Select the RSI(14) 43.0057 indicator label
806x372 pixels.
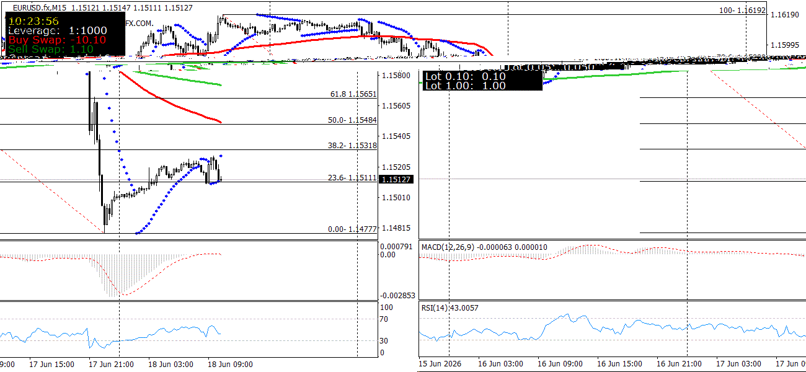click(450, 308)
